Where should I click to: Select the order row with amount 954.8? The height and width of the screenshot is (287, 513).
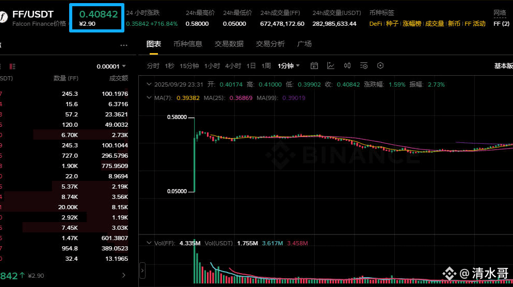pyautogui.click(x=64, y=248)
